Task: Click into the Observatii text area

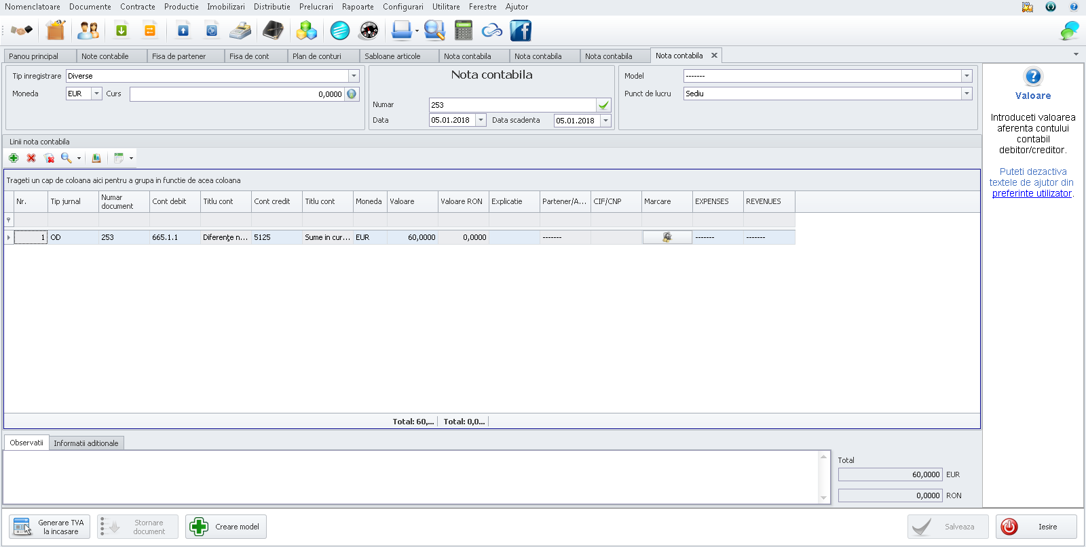Action: click(x=407, y=477)
